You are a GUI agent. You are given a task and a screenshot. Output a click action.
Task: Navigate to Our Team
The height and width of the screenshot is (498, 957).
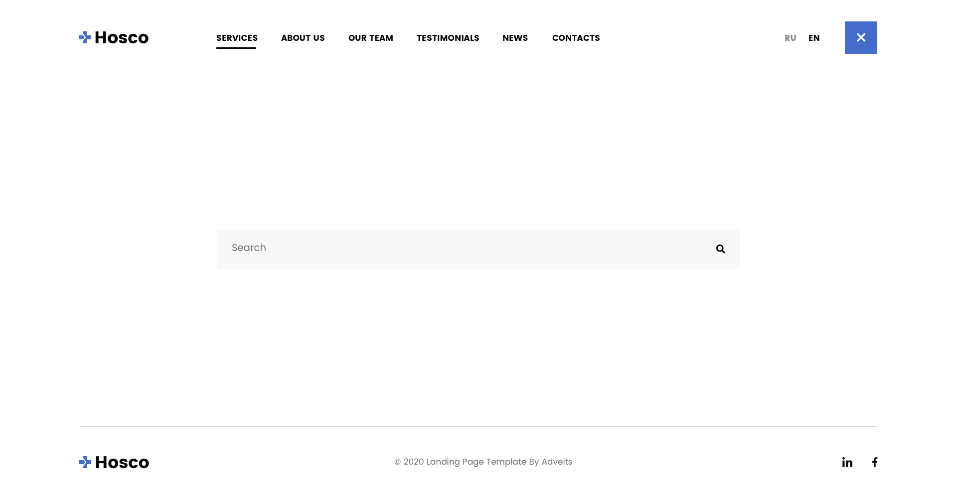click(370, 38)
